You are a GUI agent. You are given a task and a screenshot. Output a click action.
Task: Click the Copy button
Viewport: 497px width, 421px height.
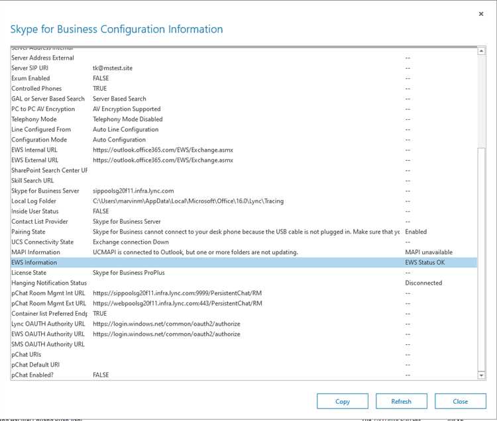[343, 401]
